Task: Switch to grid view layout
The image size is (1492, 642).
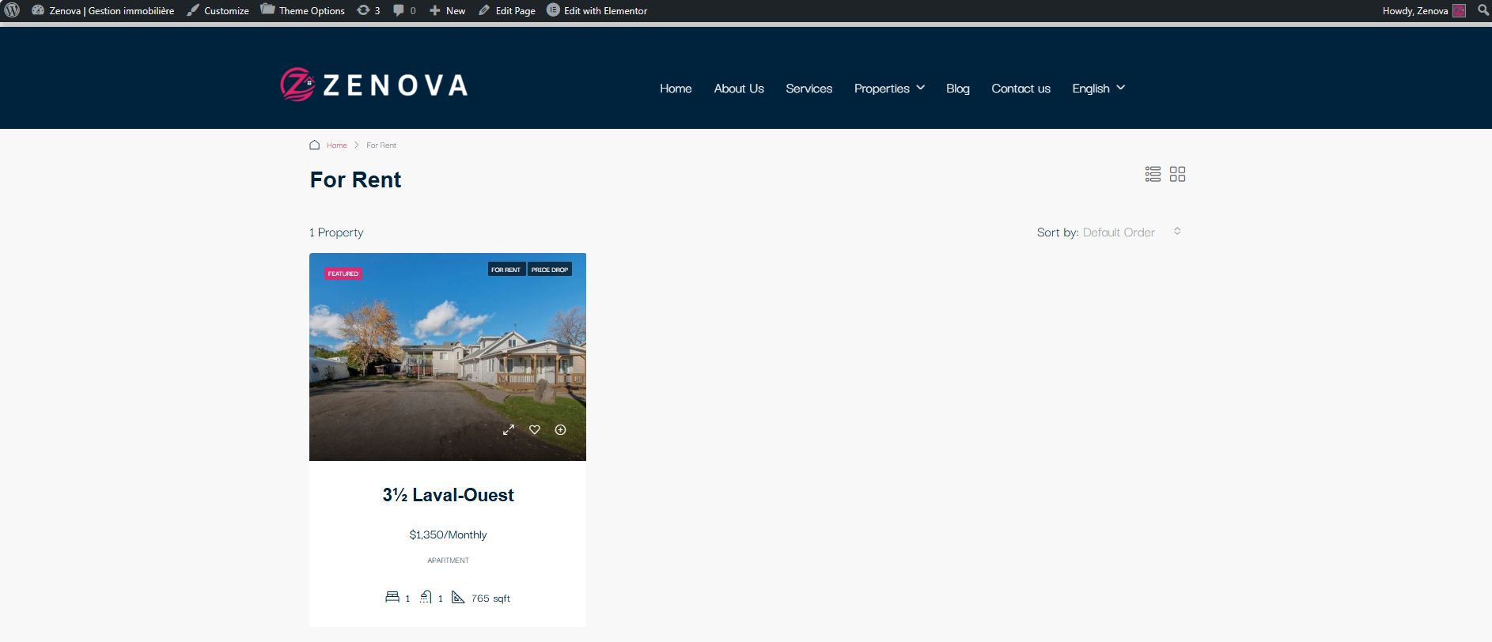Action: point(1177,174)
